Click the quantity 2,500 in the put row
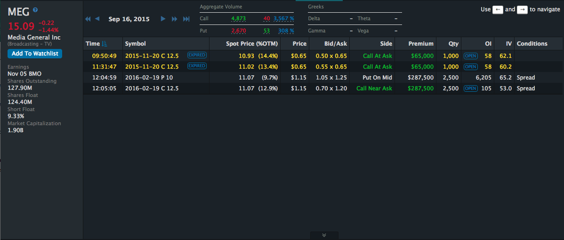Image resolution: width=564 pixels, height=240 pixels. coord(451,78)
